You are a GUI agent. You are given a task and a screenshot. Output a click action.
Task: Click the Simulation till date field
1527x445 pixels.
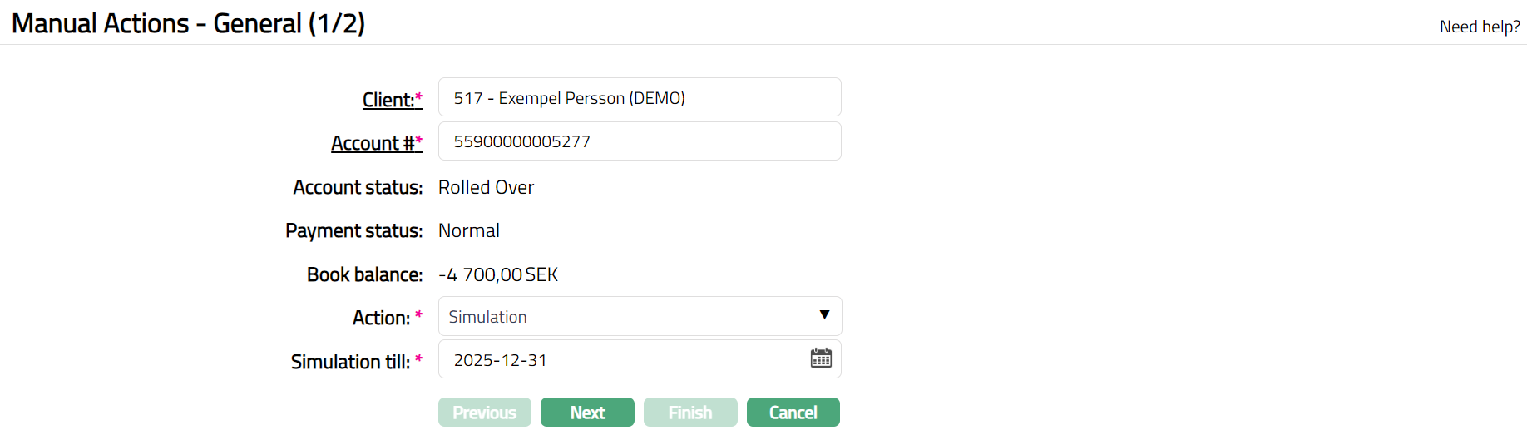click(x=624, y=359)
